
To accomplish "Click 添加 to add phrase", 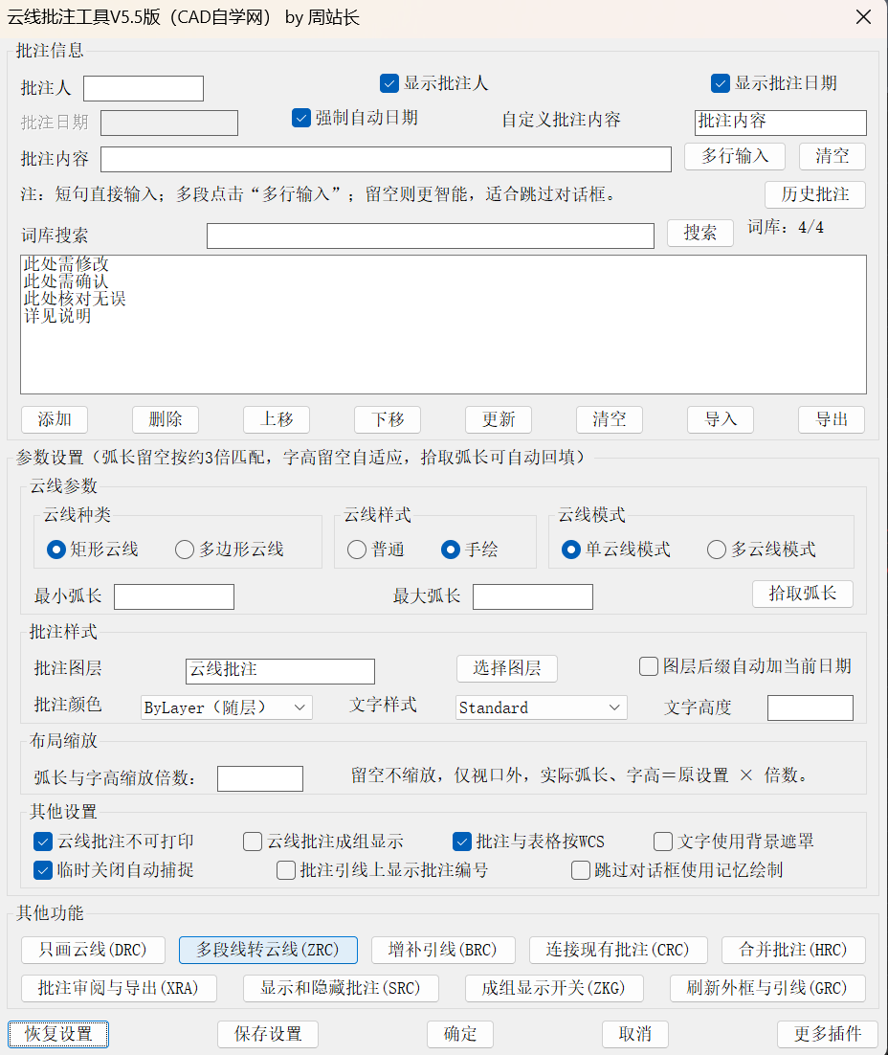I will (55, 420).
